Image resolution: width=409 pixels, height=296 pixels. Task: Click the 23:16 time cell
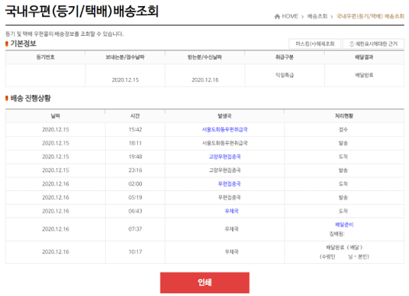pos(135,171)
